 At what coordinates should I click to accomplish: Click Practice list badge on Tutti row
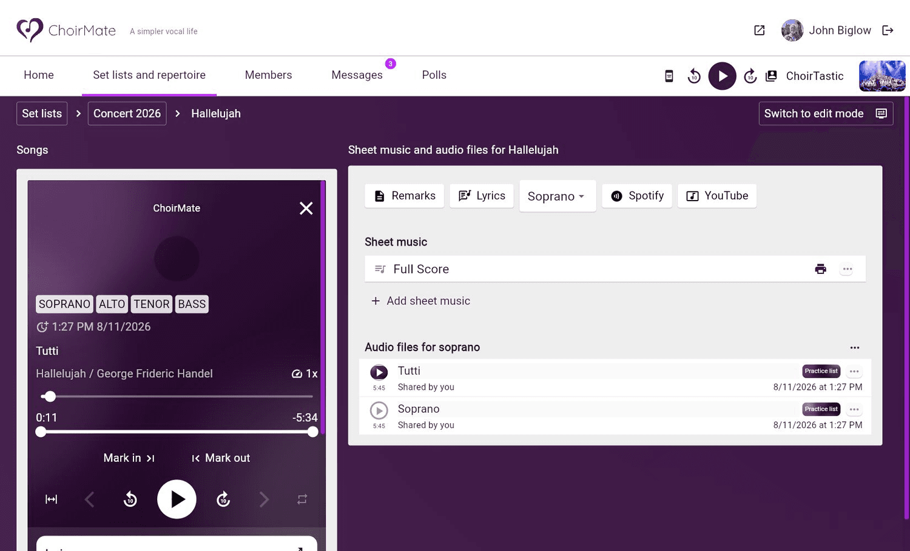click(x=821, y=371)
